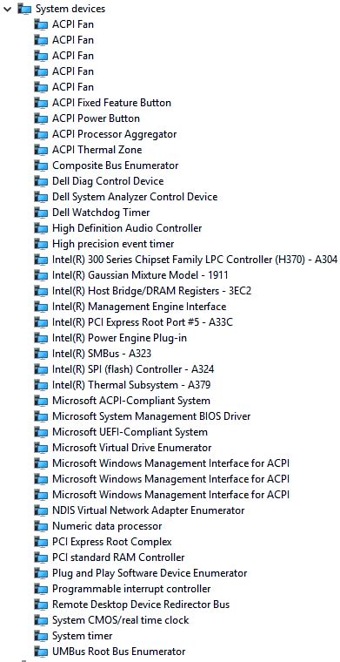Screen dimensions: 340x662
Task: Select Dell System Analyzer Control Device
Action: pos(135,196)
